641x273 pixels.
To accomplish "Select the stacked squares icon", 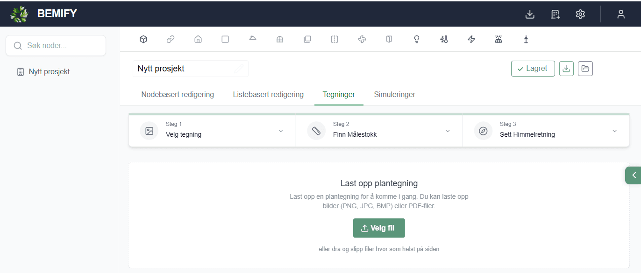I will coord(307,39).
